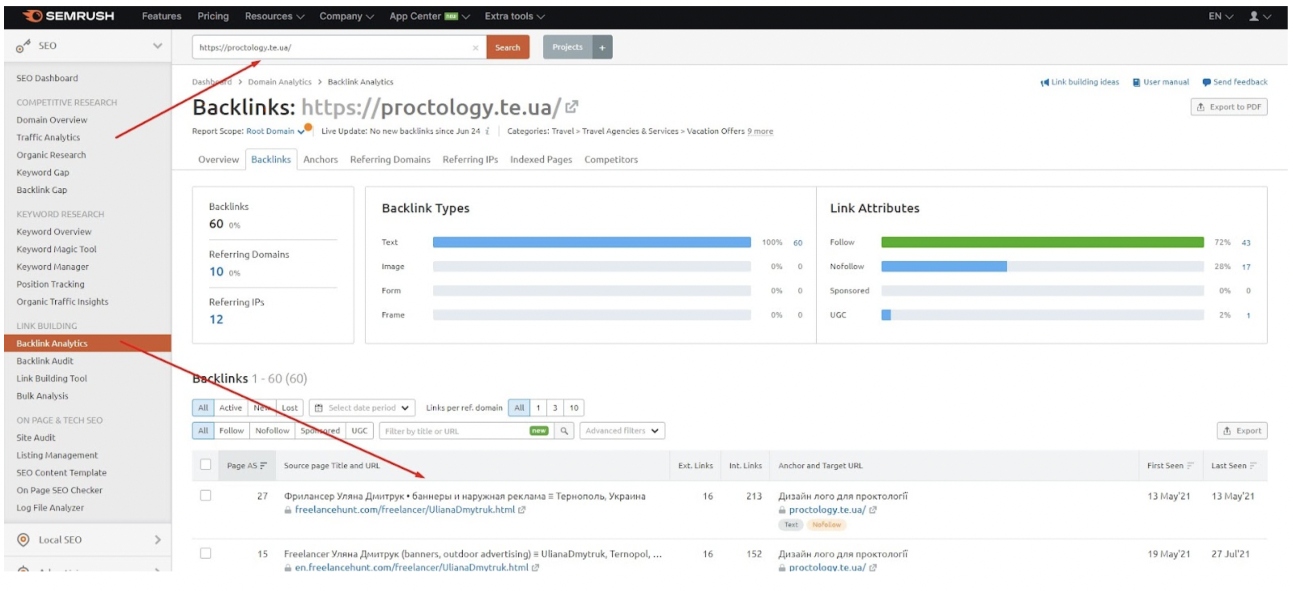Check the box for the Page AS 15 row

click(x=205, y=553)
